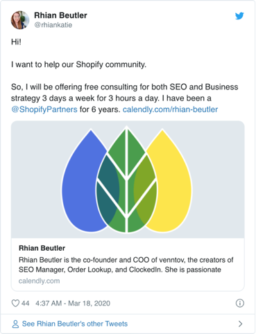Screen dimensions: 256x334
Task: Click the tweet text about free consulting
Action: pos(125,98)
